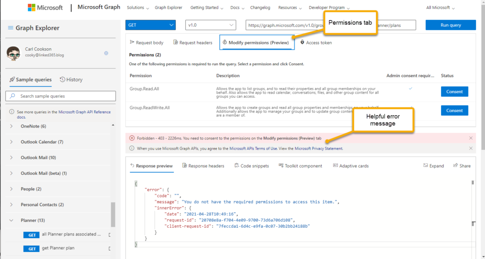
Task: Click the cooky@linked365.blog email text
Action: point(45,55)
